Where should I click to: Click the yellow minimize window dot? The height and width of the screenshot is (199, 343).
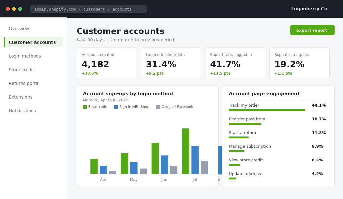[14, 9]
